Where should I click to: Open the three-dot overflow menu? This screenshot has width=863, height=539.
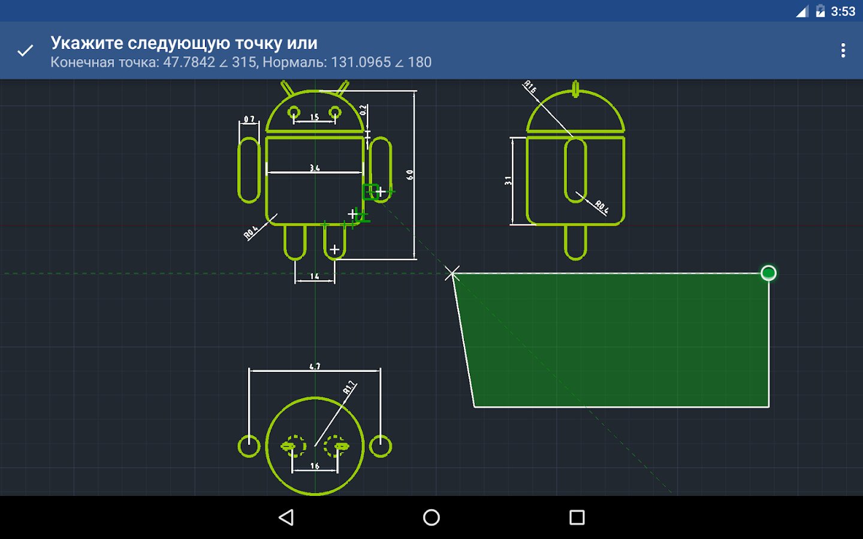(x=843, y=50)
